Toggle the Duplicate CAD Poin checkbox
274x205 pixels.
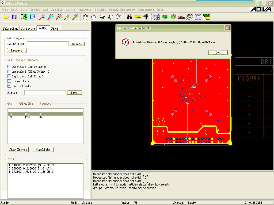tap(9, 76)
